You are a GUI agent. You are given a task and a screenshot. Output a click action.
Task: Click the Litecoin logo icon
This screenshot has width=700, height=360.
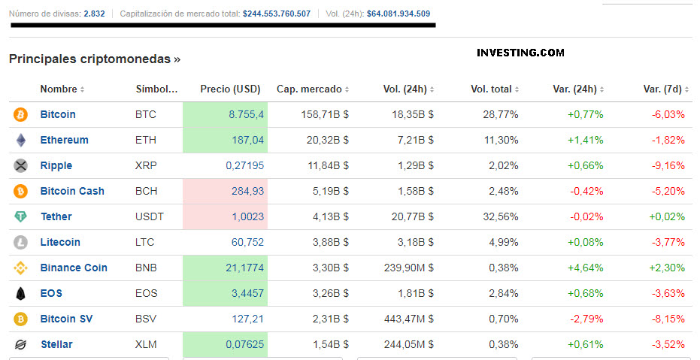pyautogui.click(x=20, y=243)
